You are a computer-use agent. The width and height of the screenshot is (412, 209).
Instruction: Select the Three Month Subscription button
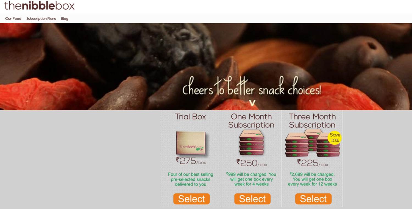pyautogui.click(x=313, y=199)
